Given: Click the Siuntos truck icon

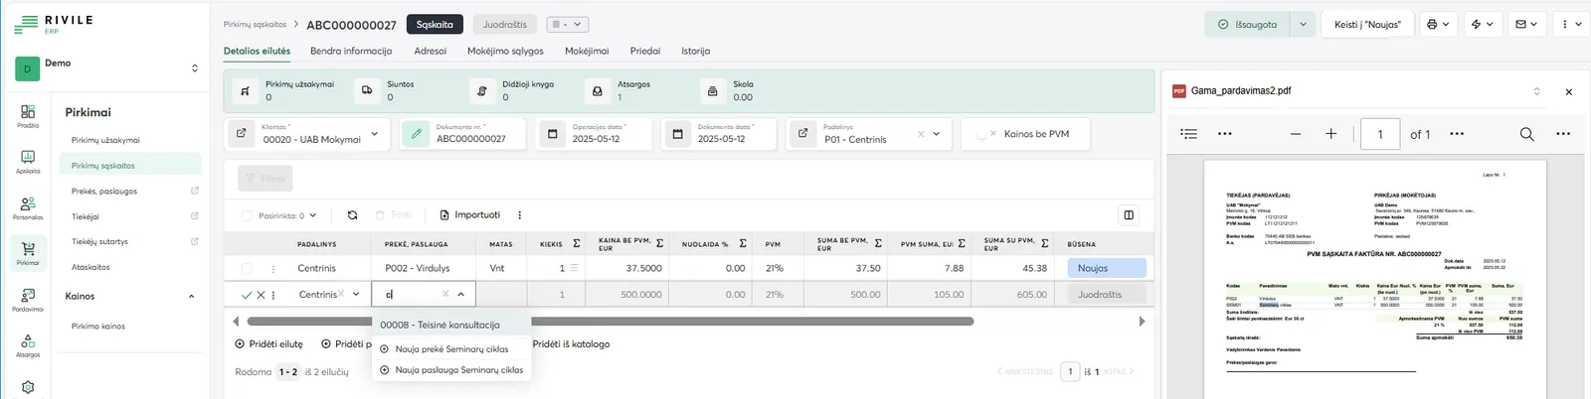Looking at the screenshot, I should (367, 90).
